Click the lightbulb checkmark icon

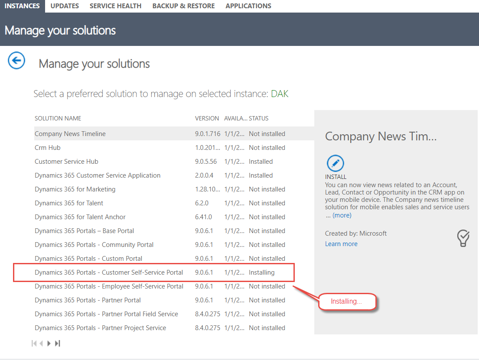coord(463,238)
